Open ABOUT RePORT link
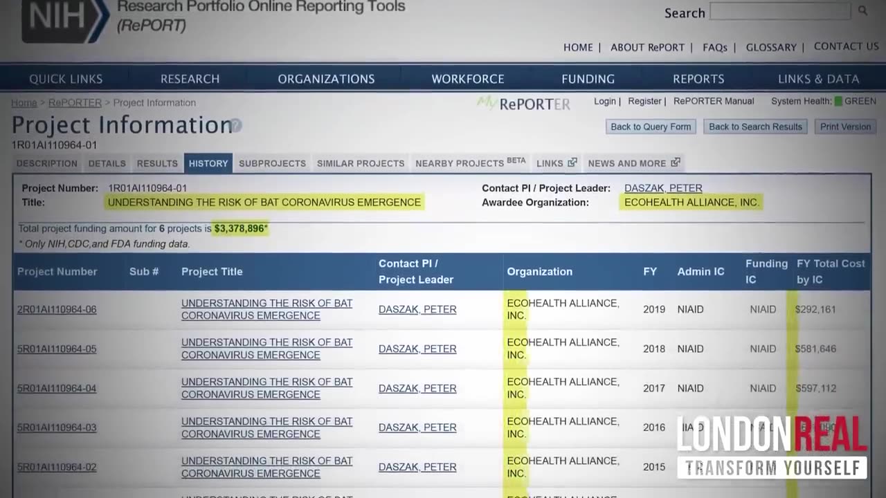The height and width of the screenshot is (498, 886). click(x=647, y=47)
